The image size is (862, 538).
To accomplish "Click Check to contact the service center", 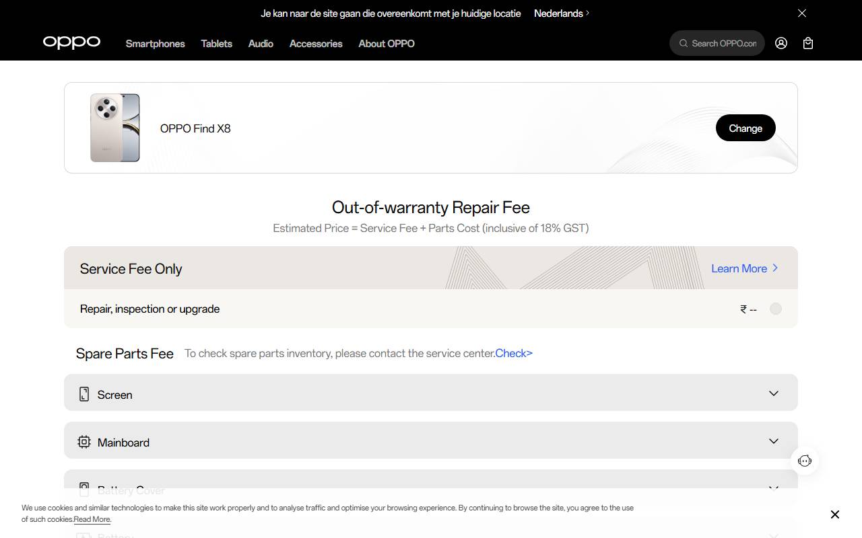I will point(513,353).
